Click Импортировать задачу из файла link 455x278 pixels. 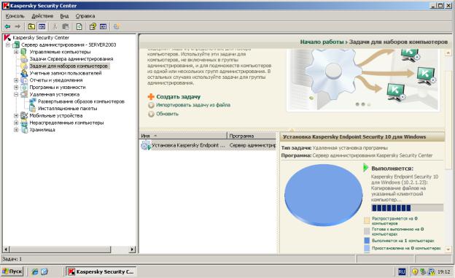point(193,105)
